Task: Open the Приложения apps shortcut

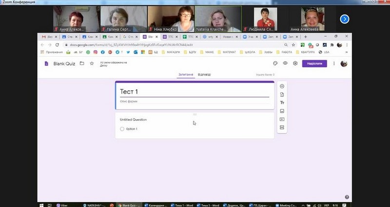Action: click(52, 52)
